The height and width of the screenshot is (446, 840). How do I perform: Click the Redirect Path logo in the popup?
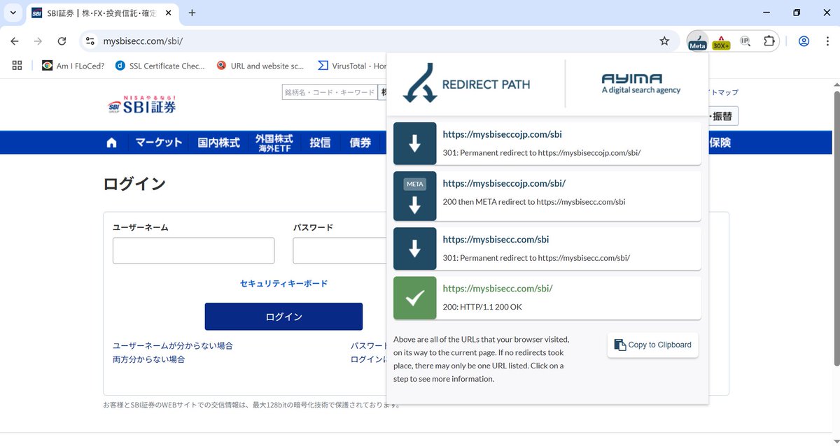coord(467,84)
